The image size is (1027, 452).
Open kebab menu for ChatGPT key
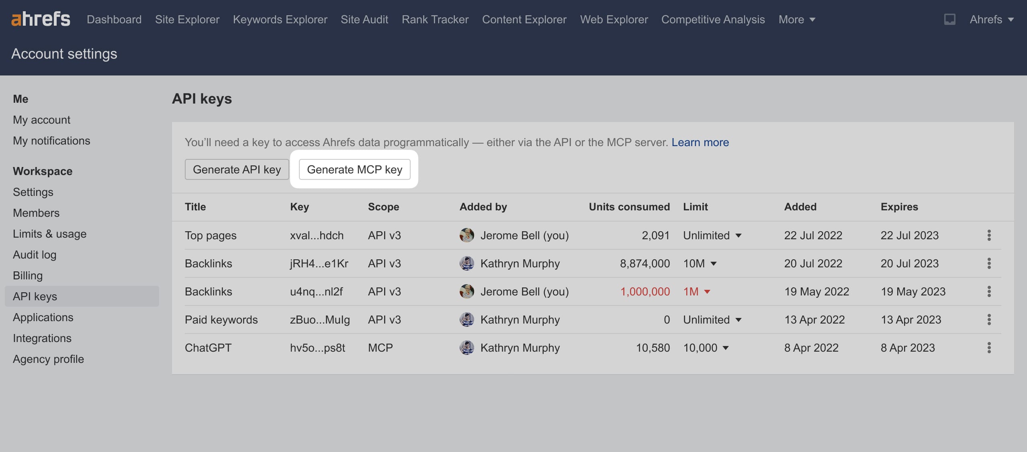[989, 348]
